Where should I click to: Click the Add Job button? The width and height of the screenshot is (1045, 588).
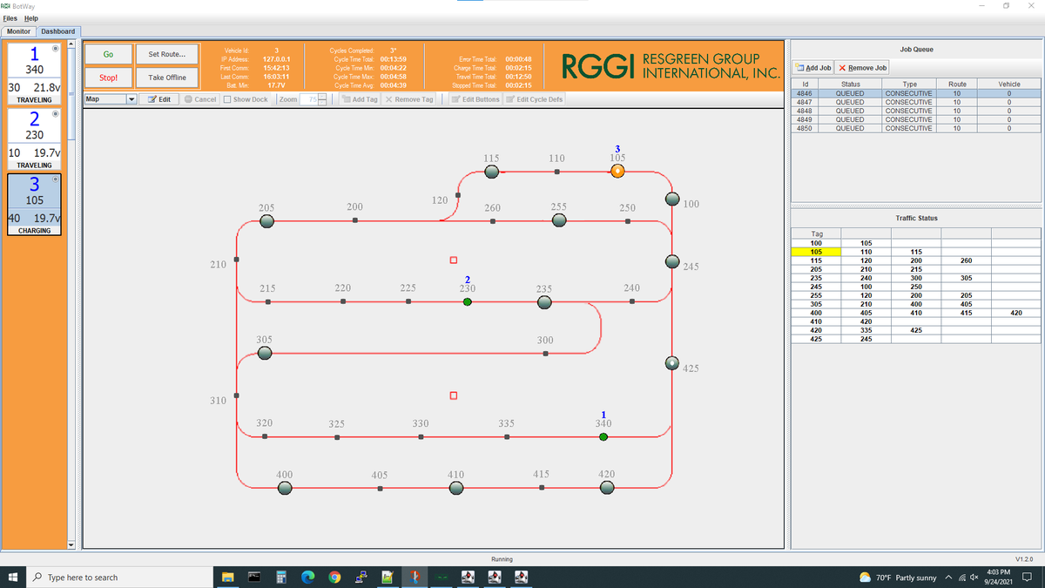(x=813, y=67)
